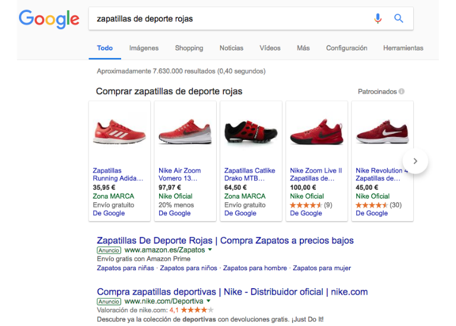Click Zona MARCA under Adidas shoe
Viewport: 456px width, 326px height.
click(x=113, y=196)
